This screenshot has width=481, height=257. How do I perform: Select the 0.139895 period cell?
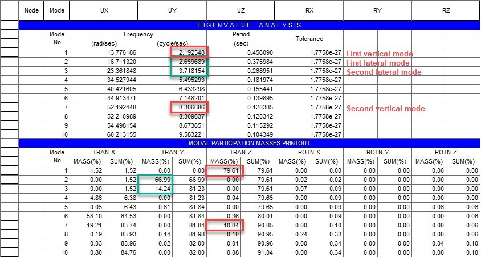coord(241,99)
